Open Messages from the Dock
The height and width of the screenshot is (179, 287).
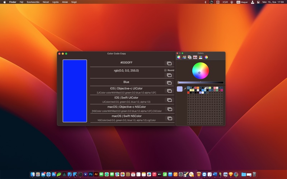click(112, 174)
